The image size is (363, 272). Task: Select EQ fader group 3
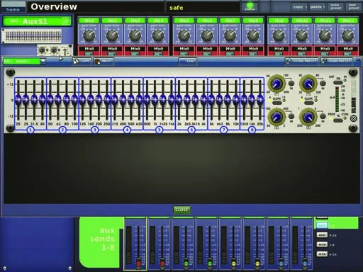click(x=95, y=130)
